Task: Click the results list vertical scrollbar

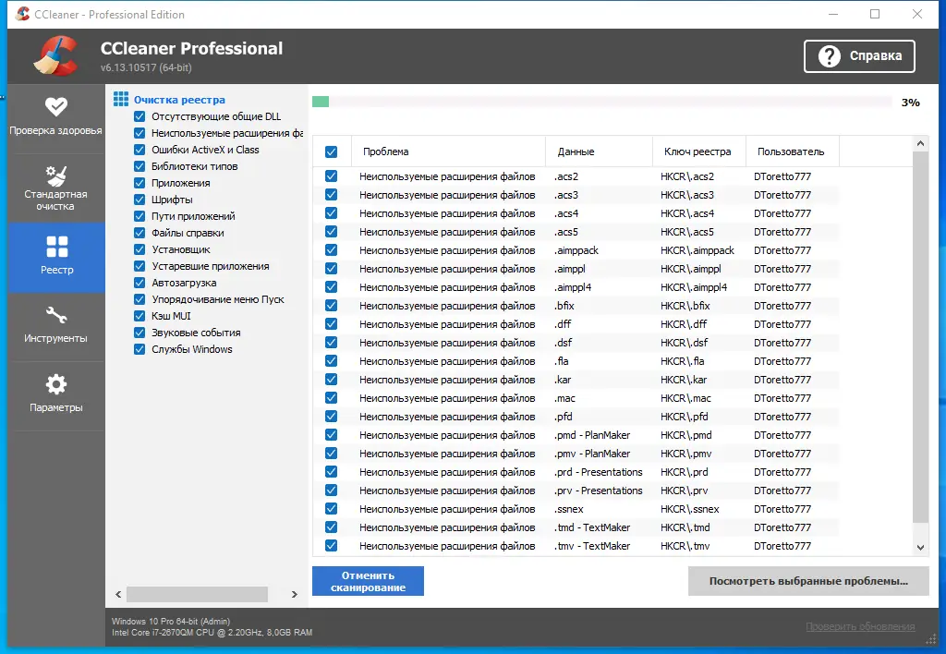Action: (920, 346)
